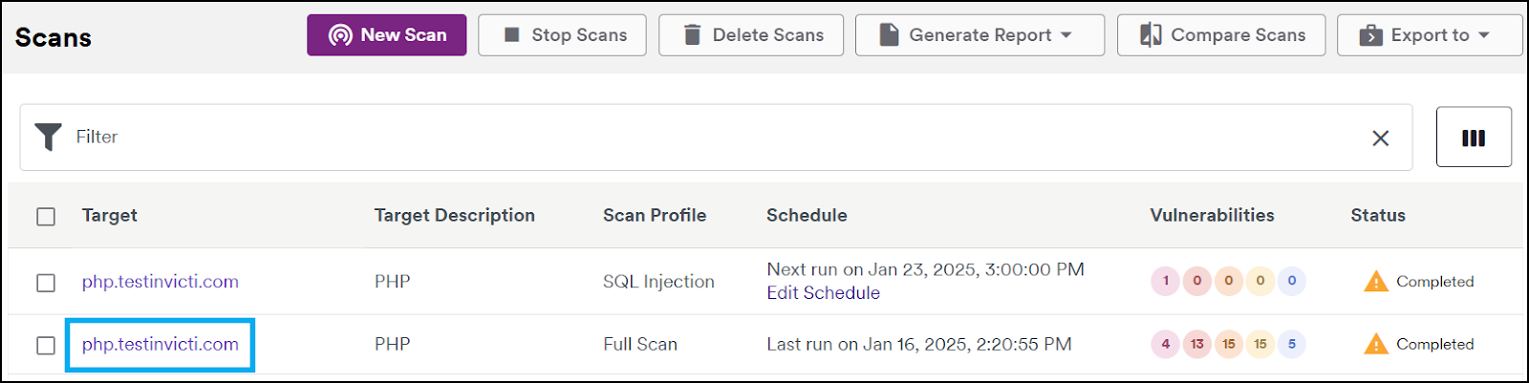Check the SQL Injection scan row checkbox

(46, 283)
